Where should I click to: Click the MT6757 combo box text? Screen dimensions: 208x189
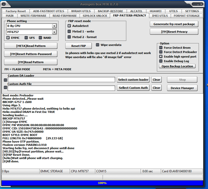point(13,32)
